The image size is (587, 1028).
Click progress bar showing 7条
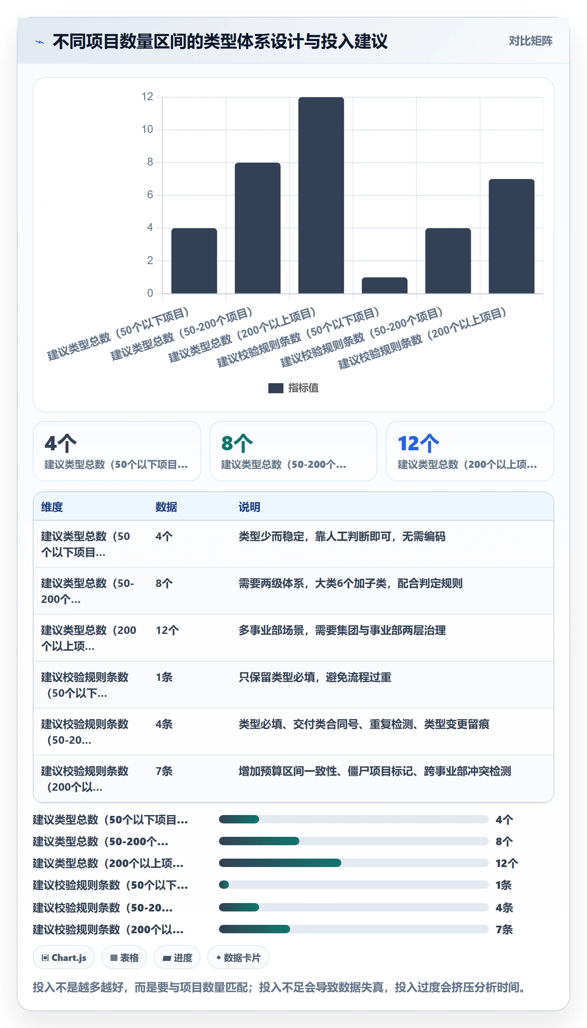click(354, 929)
